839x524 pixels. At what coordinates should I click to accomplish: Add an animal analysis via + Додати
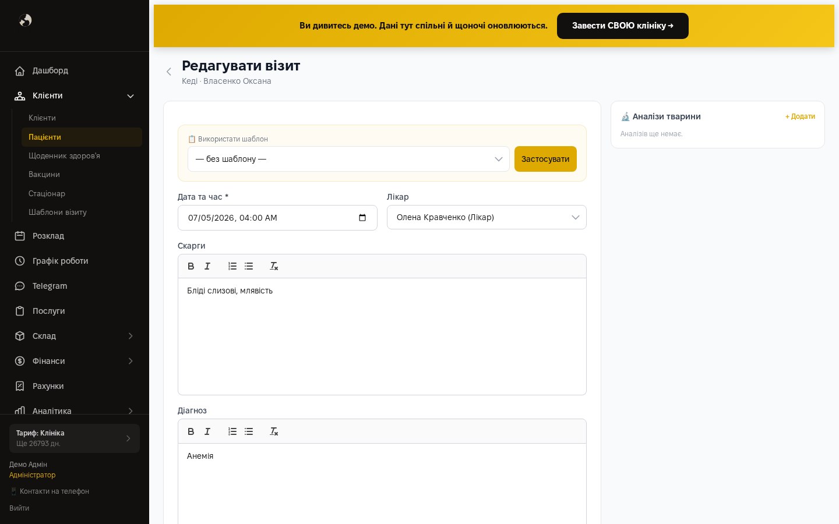click(x=800, y=116)
